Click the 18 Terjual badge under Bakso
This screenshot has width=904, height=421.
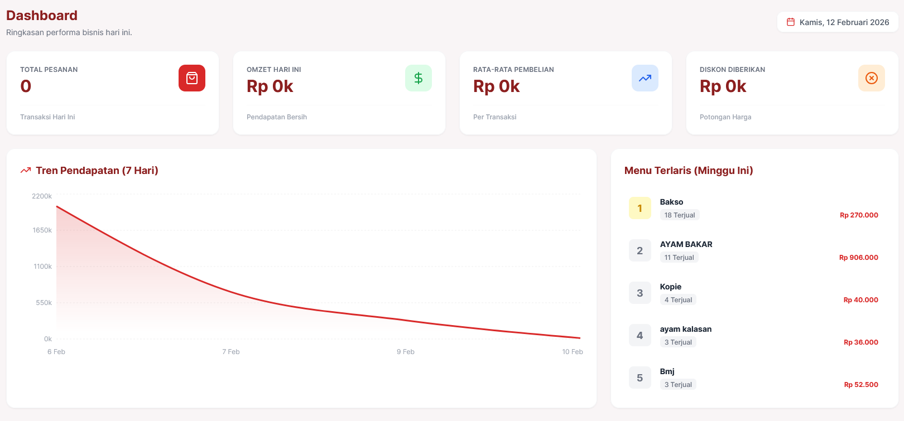680,215
